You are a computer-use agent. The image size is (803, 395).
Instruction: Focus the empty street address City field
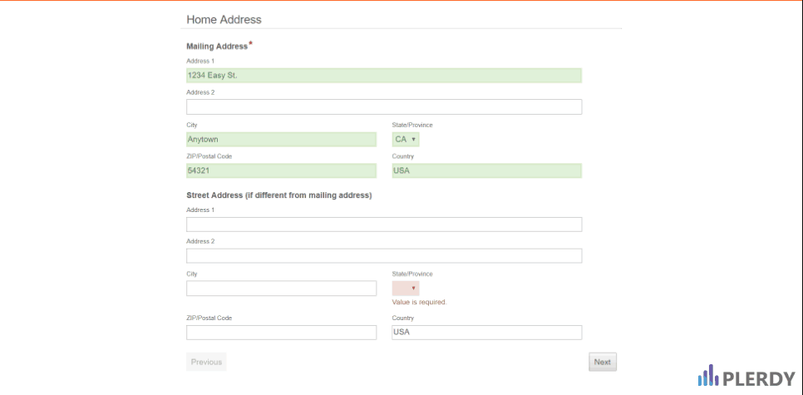click(281, 288)
